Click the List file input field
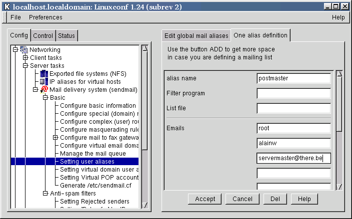Image resolution: width=352 pixels, height=219 pixels. coord(293,108)
